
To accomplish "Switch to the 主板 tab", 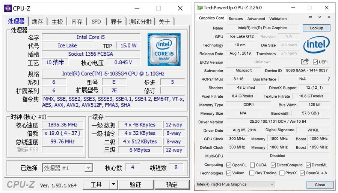I will coord(57,21).
